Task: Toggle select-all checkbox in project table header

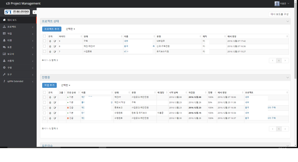Action: click(45, 36)
